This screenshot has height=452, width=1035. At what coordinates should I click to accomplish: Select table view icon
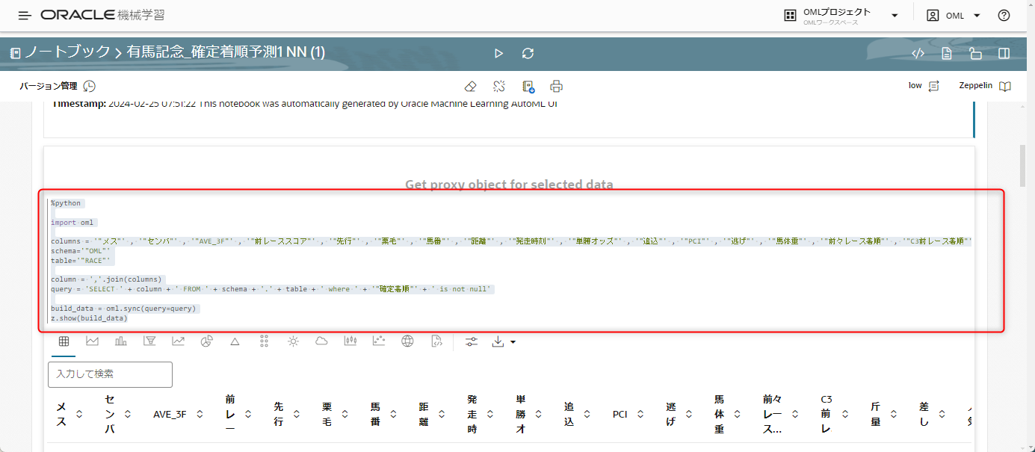coord(64,341)
